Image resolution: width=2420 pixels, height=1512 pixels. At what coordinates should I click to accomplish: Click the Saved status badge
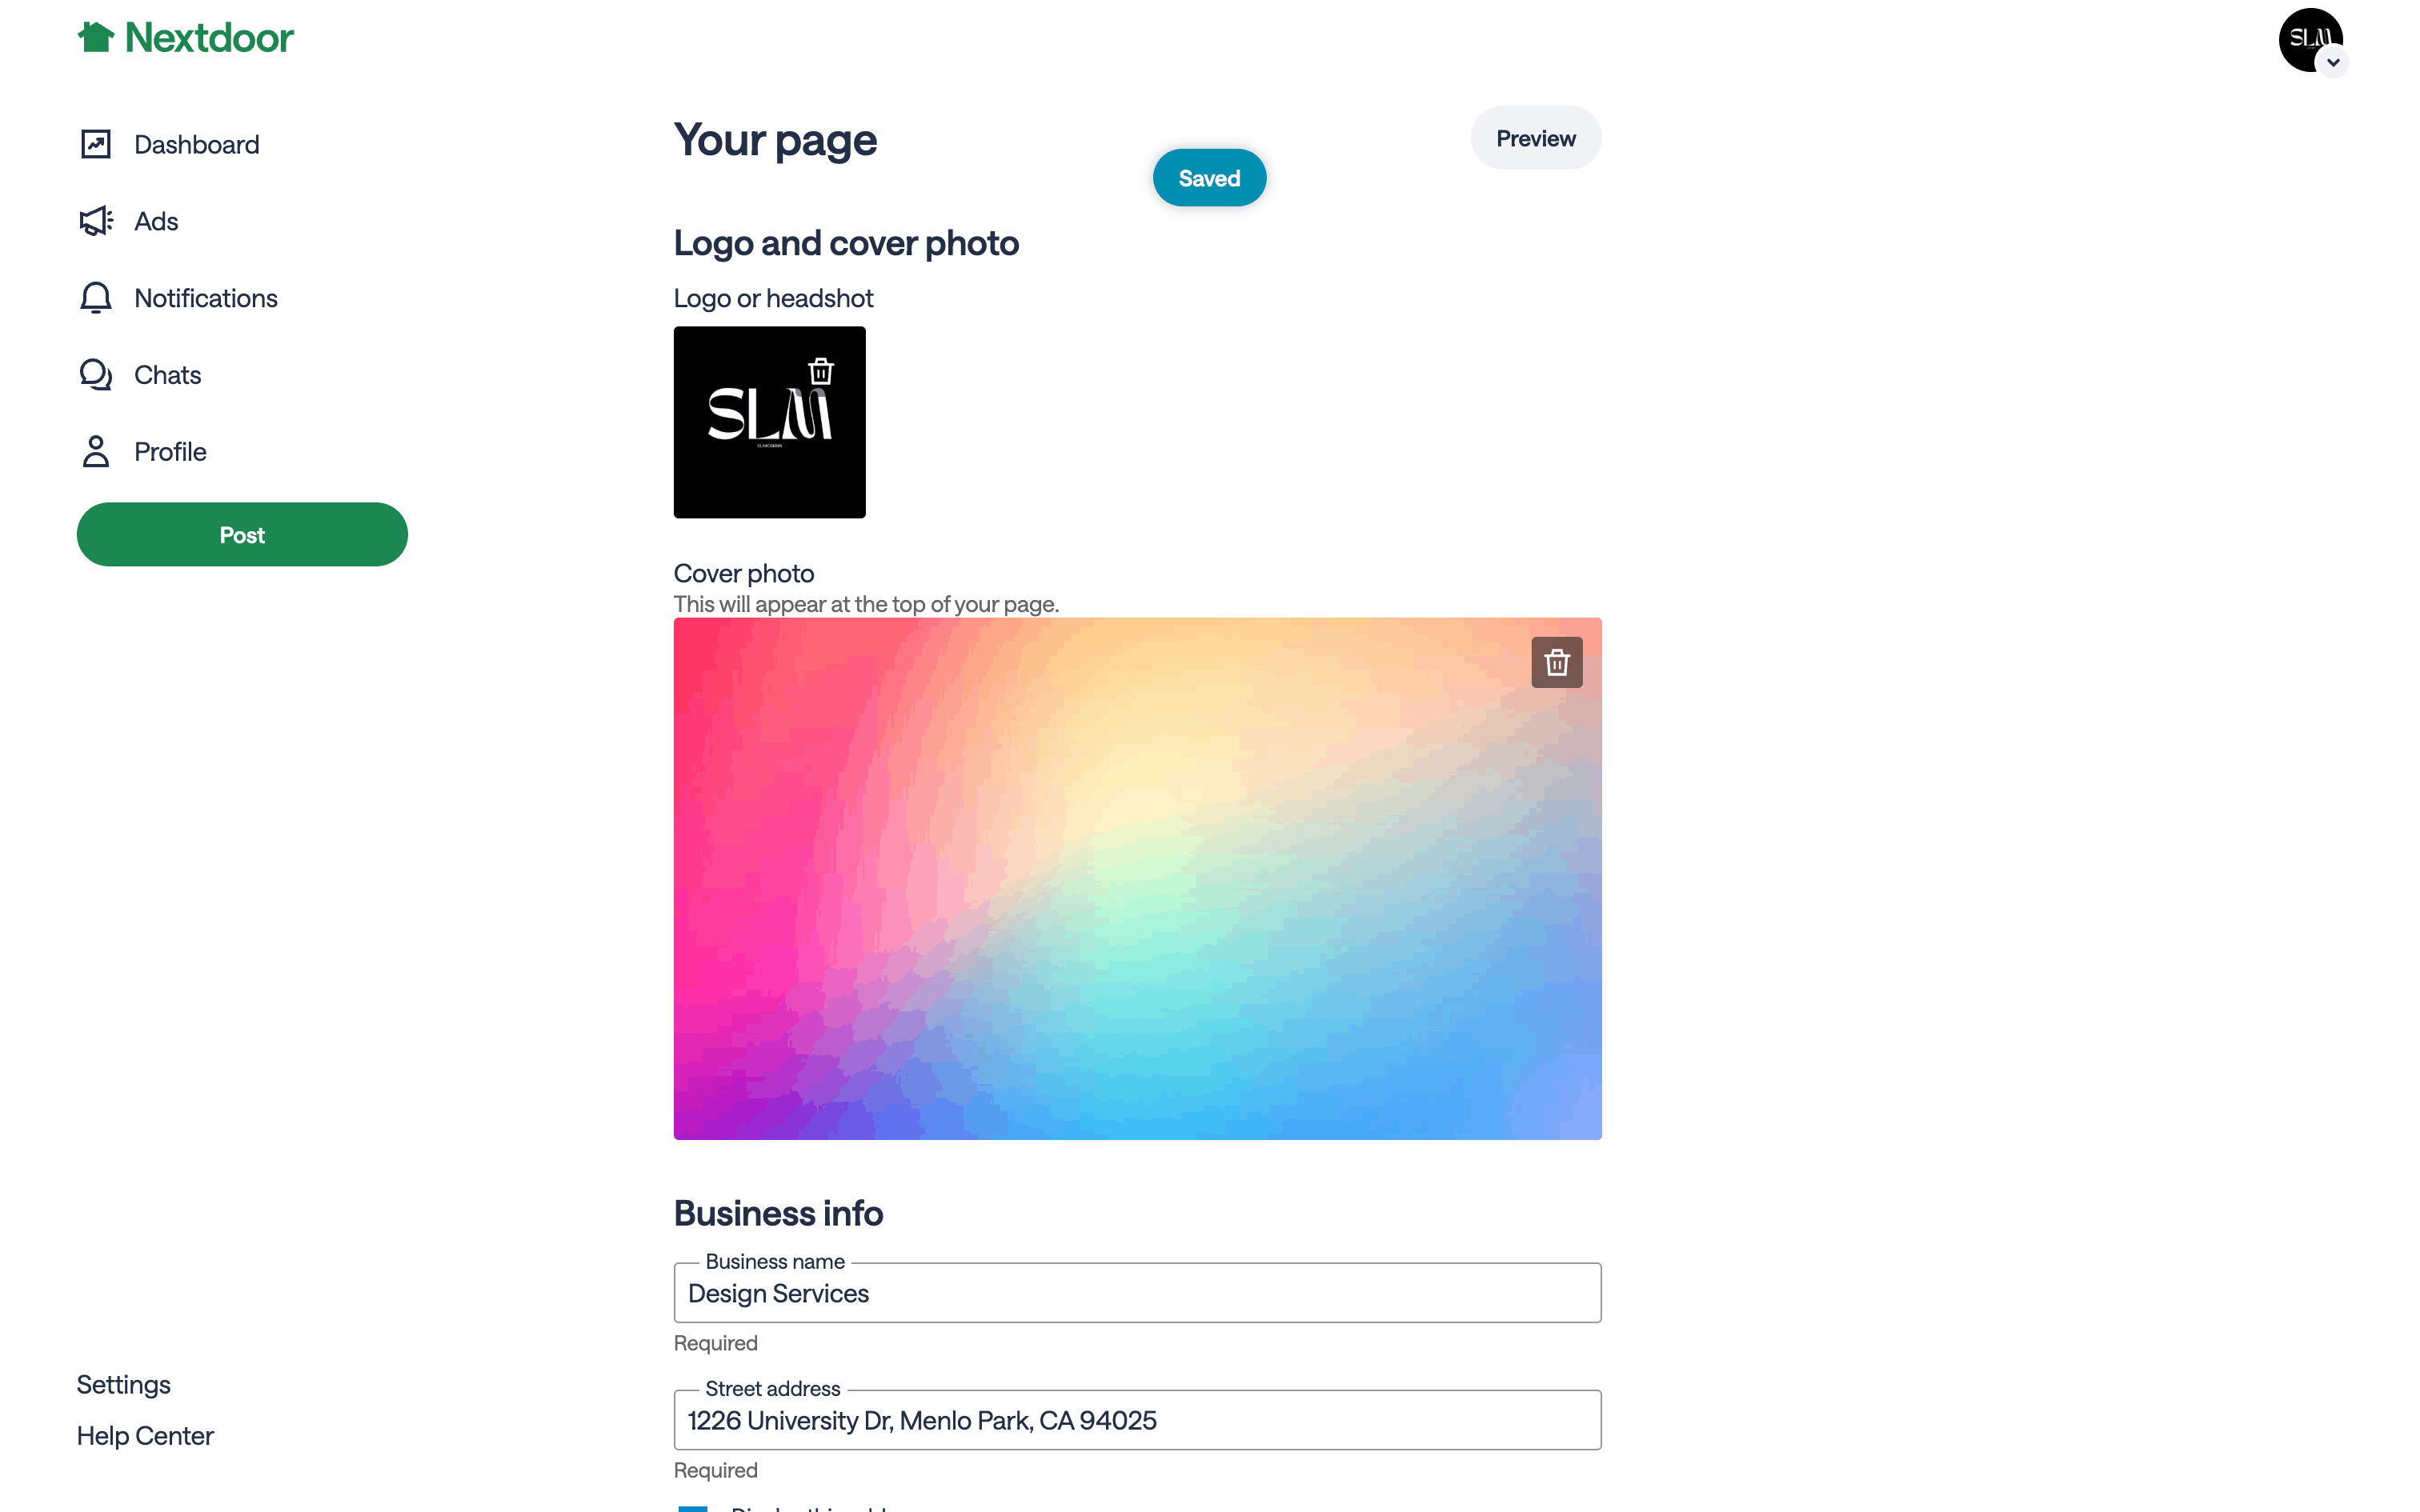point(1209,178)
